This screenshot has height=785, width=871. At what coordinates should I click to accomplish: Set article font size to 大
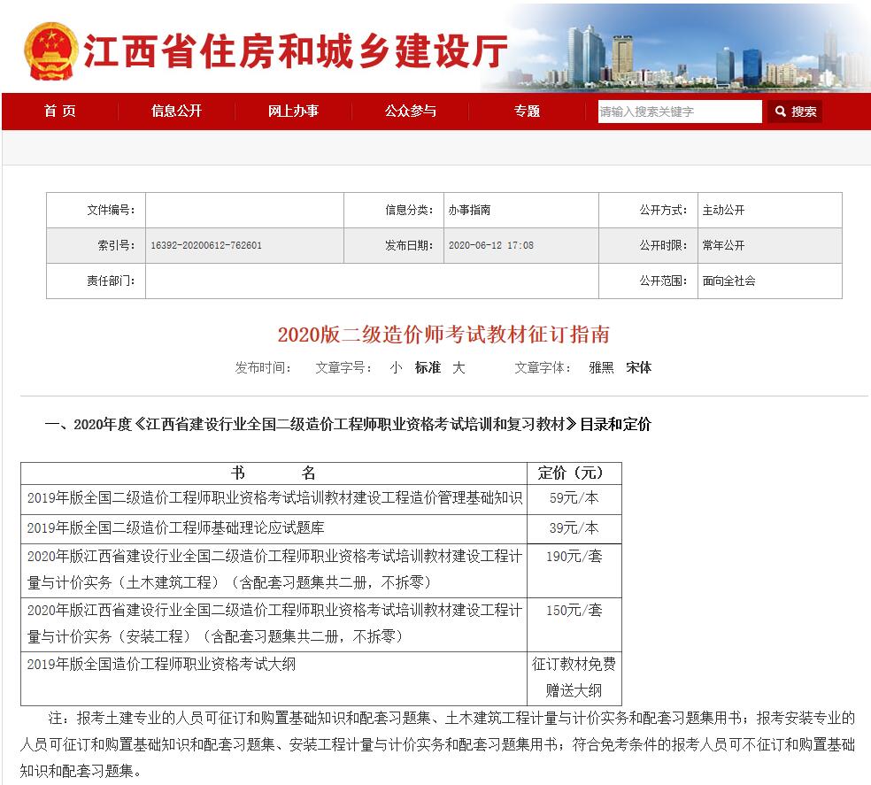[x=459, y=368]
